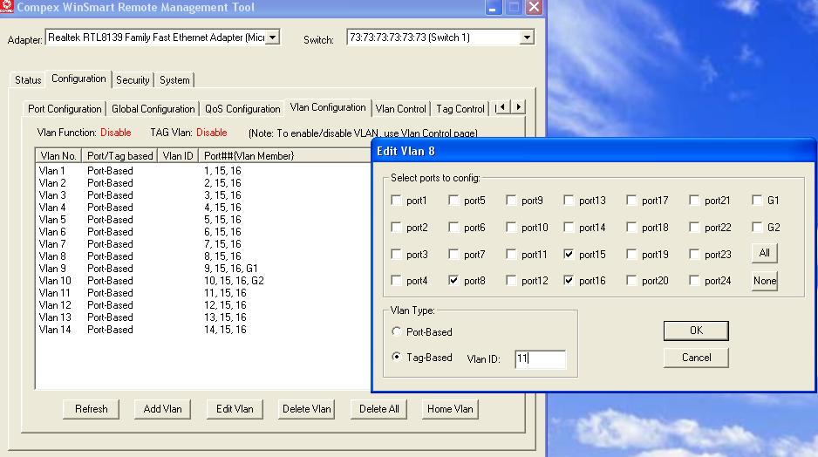Viewport: 818px width, 457px height.
Task: Toggle the G1 port checkbox
Action: coord(757,201)
